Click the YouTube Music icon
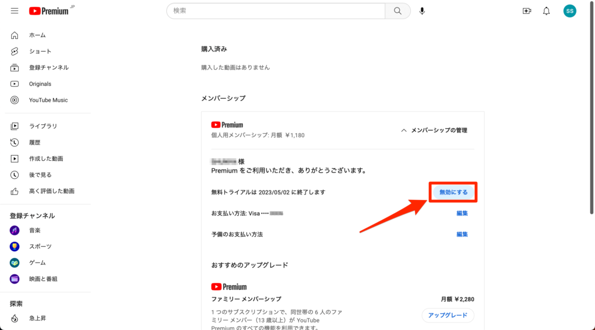The width and height of the screenshot is (595, 330). point(15,100)
